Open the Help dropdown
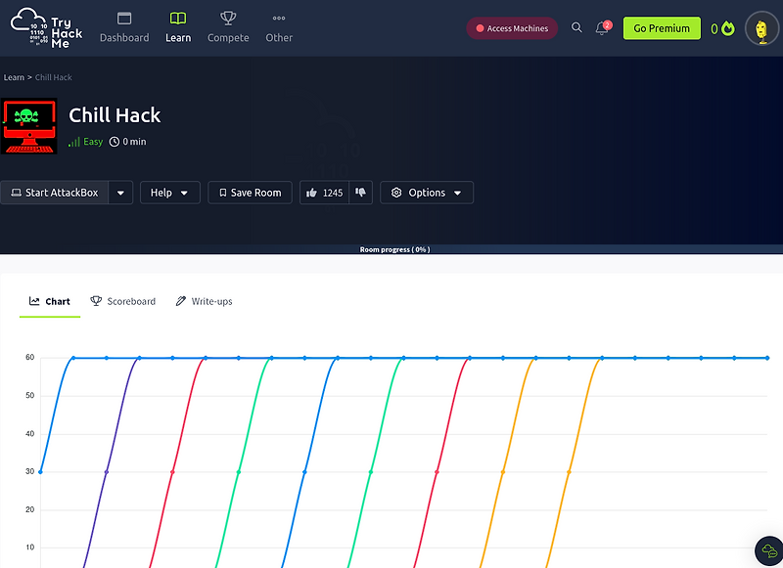This screenshot has height=568, width=783. 169,192
